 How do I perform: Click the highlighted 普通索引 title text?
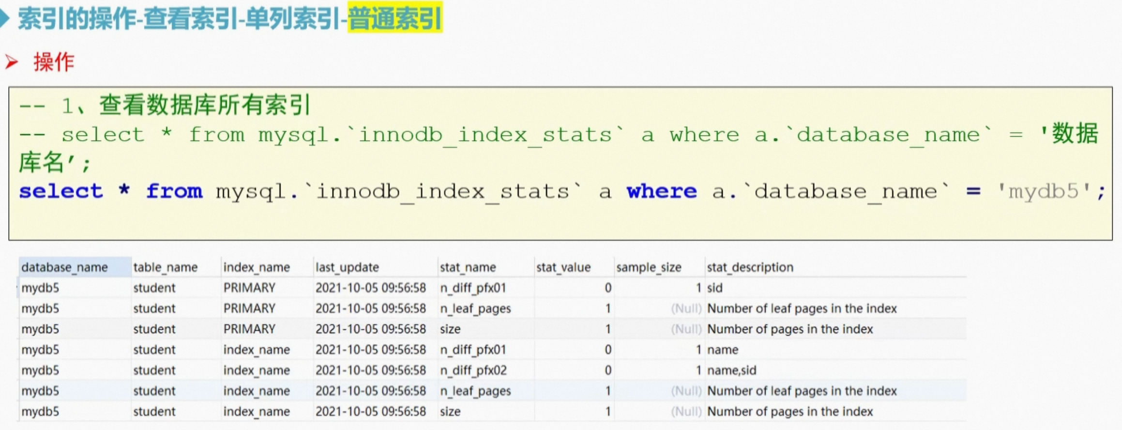click(x=394, y=19)
